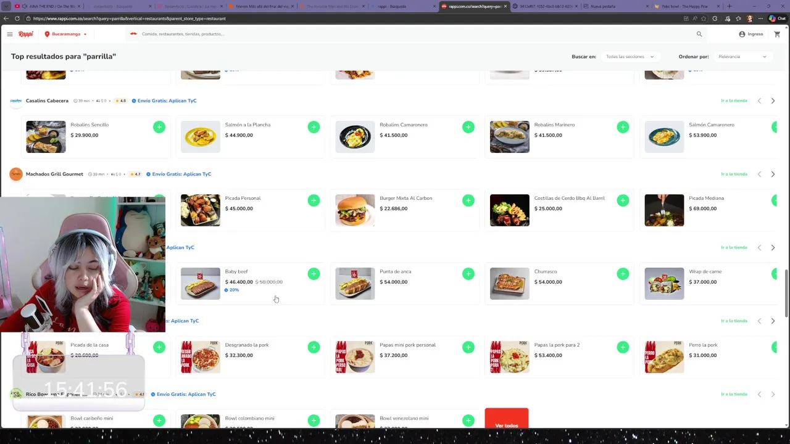The width and height of the screenshot is (790, 444).
Task: Open the Casalins Cabecera store name
Action: [47, 101]
